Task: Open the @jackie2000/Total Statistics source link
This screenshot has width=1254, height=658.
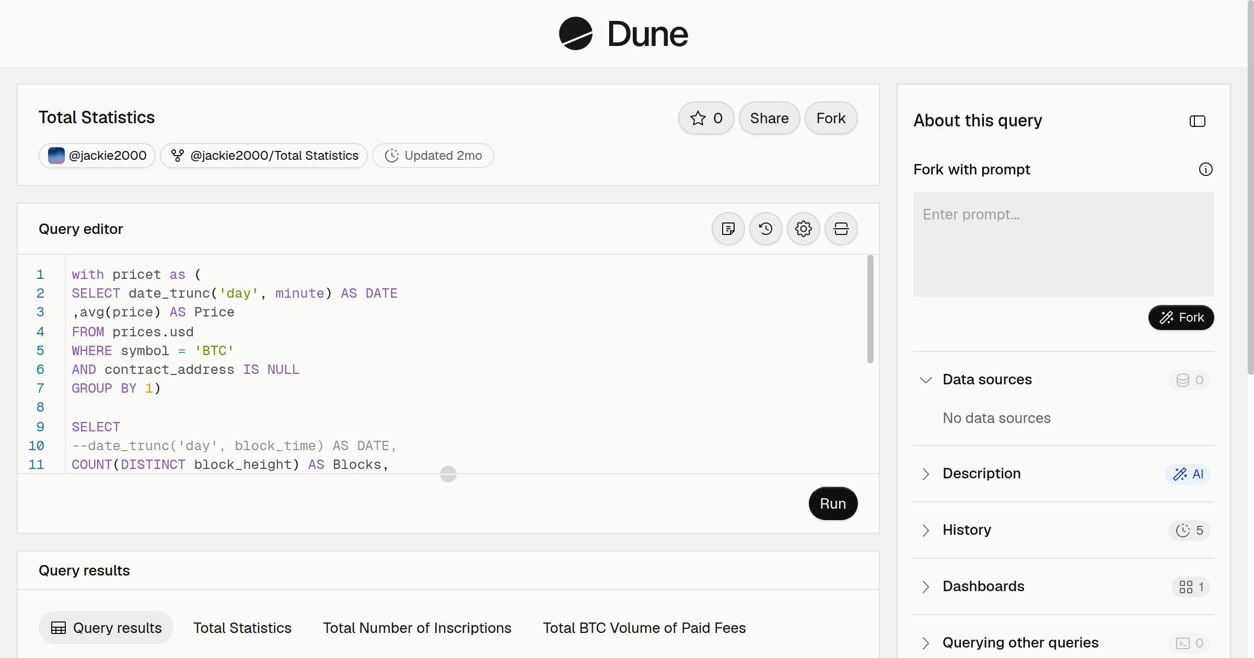Action: click(x=264, y=155)
